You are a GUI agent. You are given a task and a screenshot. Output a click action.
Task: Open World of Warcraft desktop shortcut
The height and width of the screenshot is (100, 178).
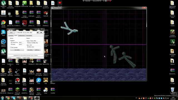[x=31, y=90]
